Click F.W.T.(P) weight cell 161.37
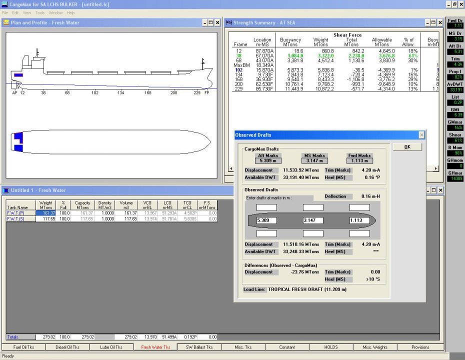The width and height of the screenshot is (465, 360). (x=46, y=213)
